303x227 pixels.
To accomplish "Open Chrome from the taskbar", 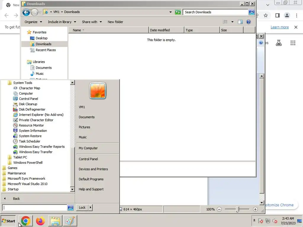I will point(26,221).
